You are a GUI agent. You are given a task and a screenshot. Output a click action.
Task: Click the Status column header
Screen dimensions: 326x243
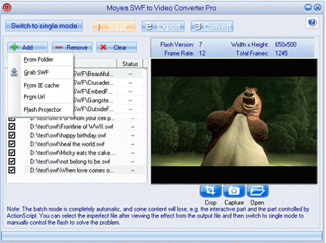click(x=130, y=64)
